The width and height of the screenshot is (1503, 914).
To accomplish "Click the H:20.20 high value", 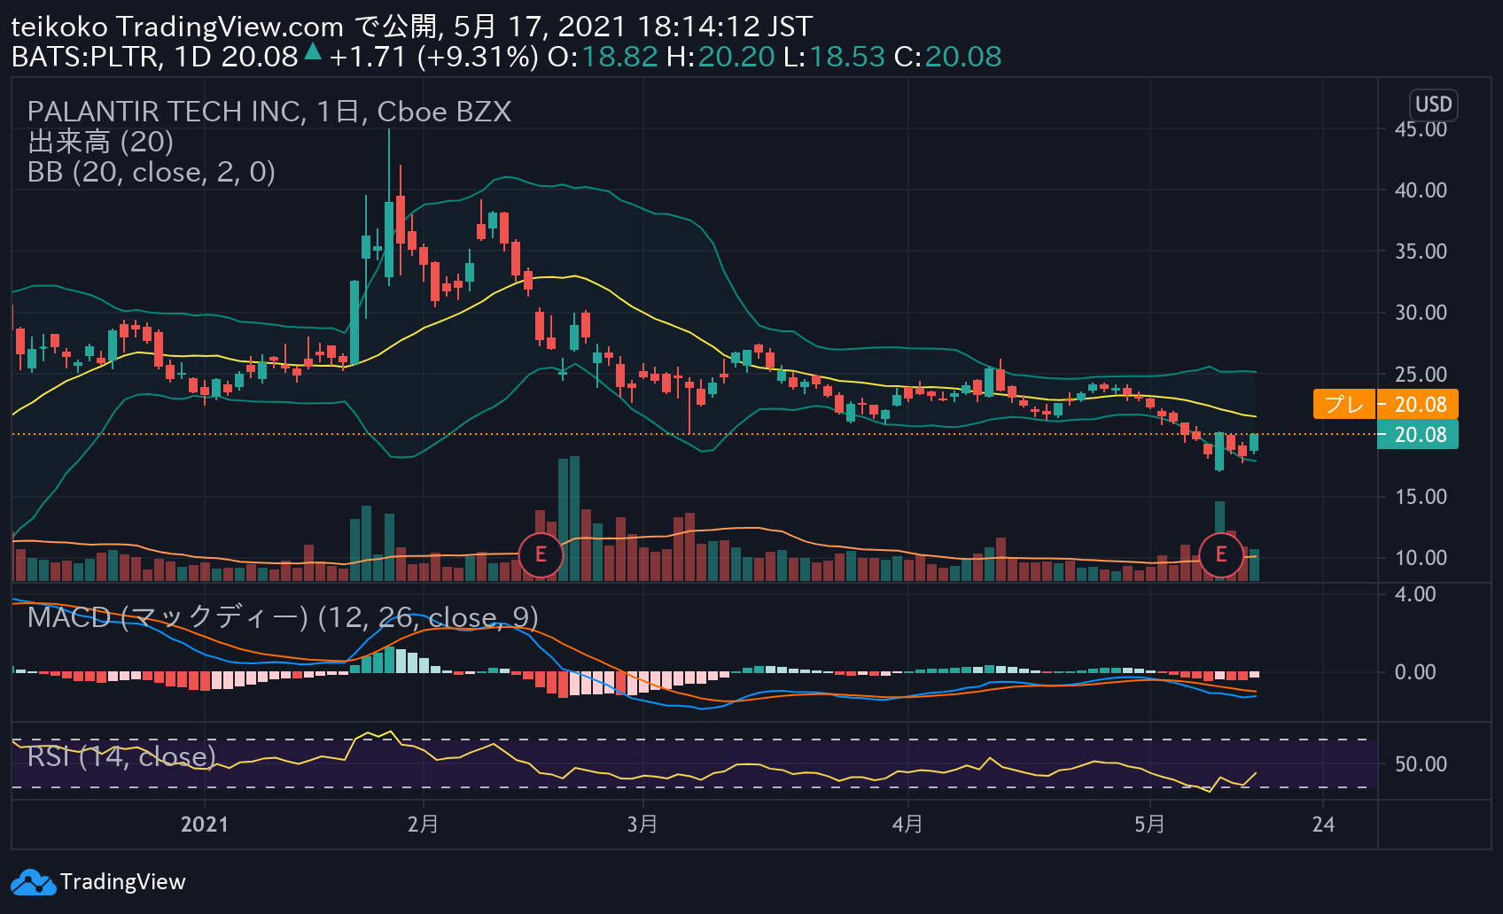I will click(720, 57).
